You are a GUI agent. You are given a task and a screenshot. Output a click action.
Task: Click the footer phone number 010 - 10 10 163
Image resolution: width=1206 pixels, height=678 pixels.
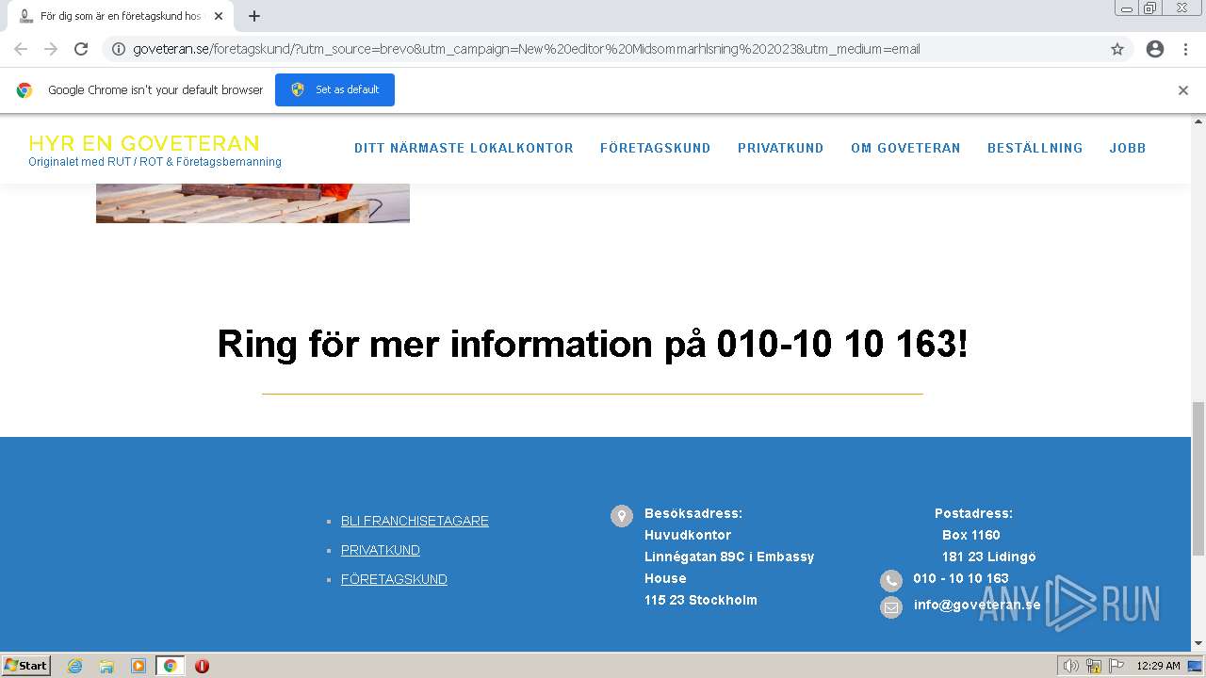(961, 578)
